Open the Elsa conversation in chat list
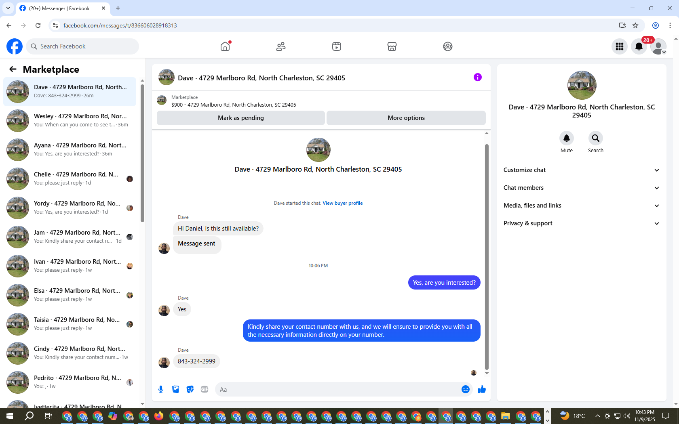The image size is (679, 424). tap(70, 295)
